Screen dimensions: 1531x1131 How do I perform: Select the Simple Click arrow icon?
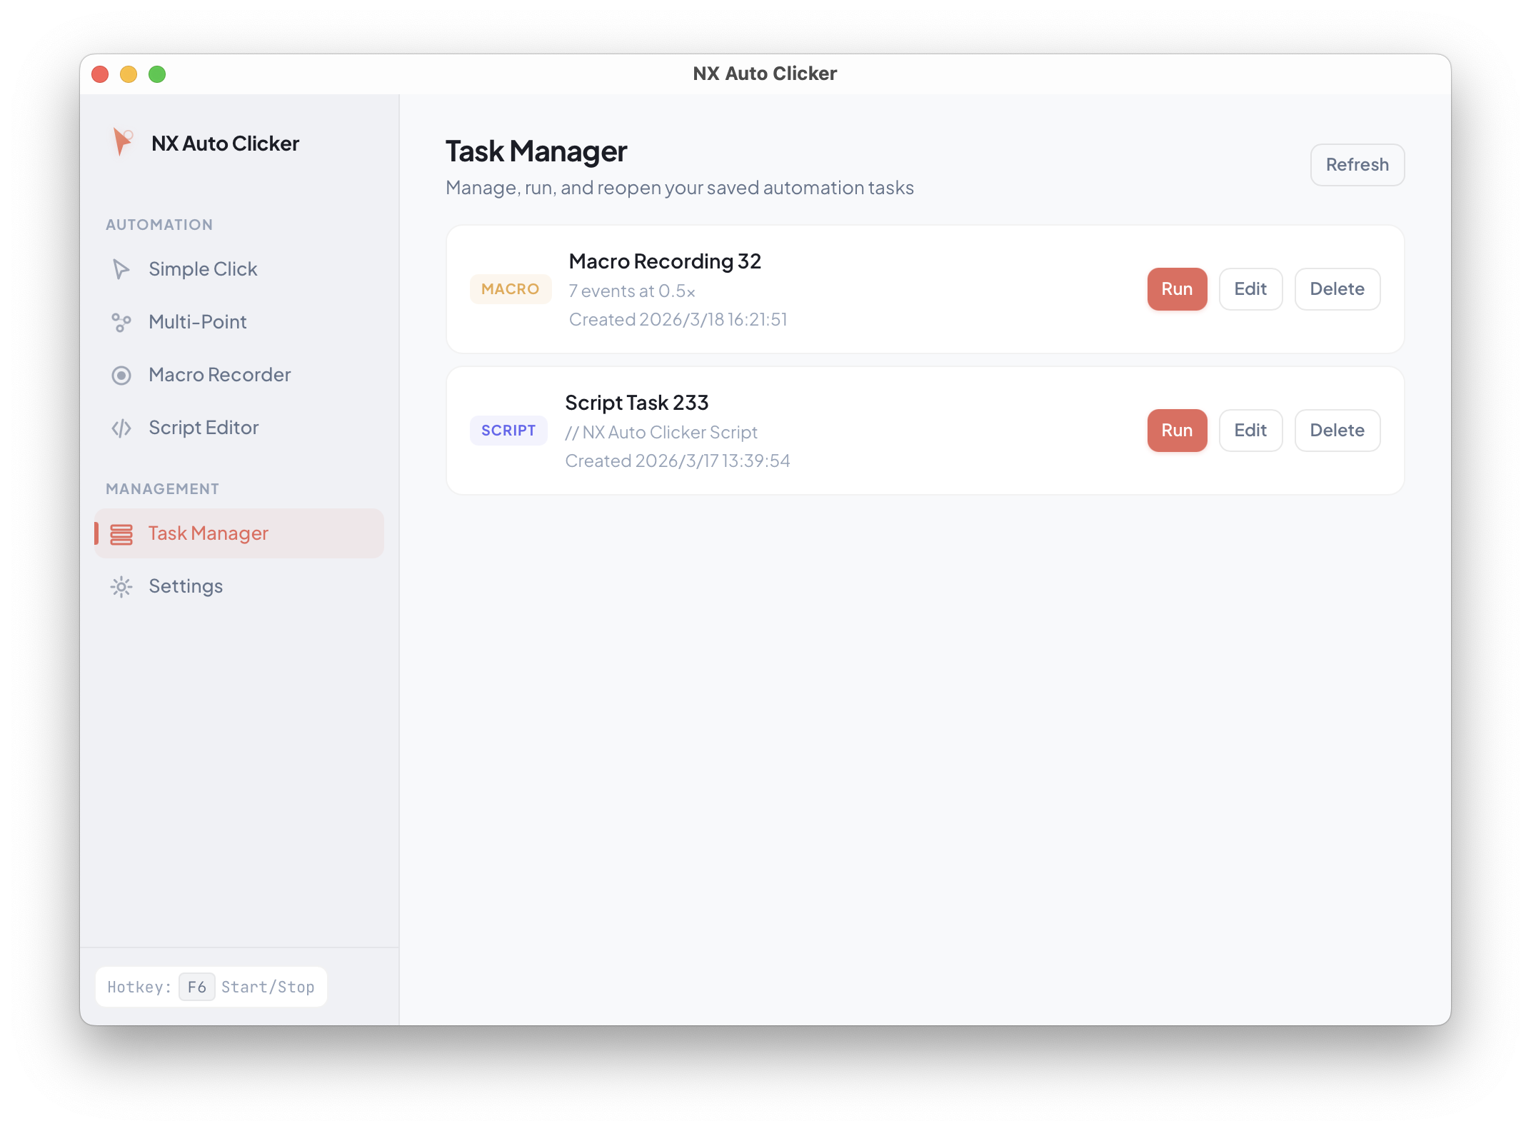[121, 269]
